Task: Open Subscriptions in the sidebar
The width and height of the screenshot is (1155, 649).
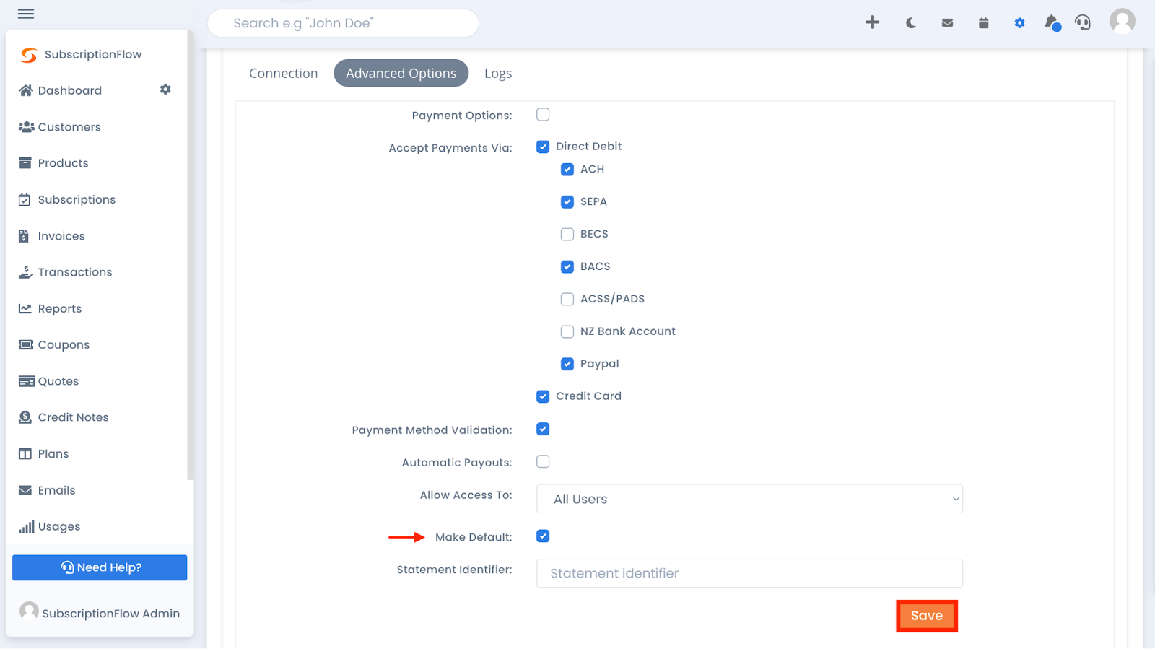Action: pyautogui.click(x=77, y=200)
